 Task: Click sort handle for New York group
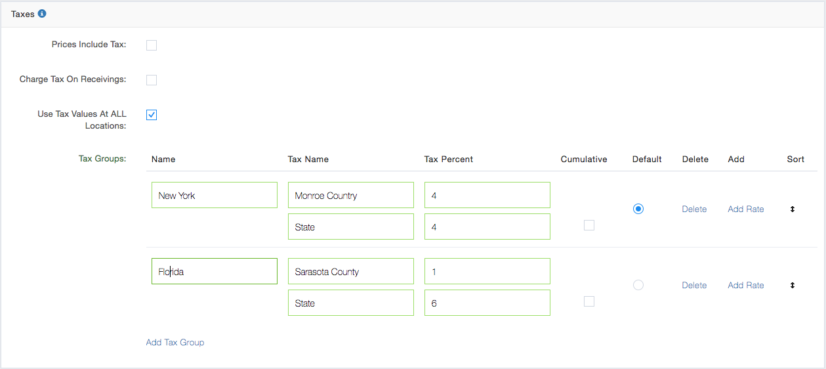coord(792,209)
